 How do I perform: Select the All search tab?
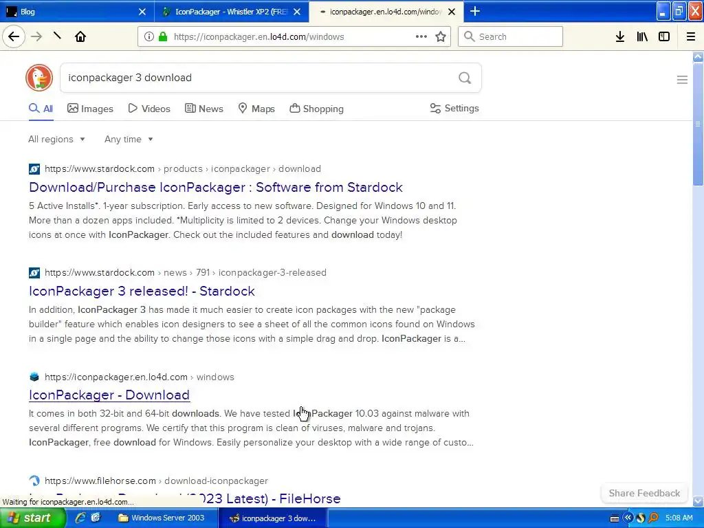(x=41, y=109)
